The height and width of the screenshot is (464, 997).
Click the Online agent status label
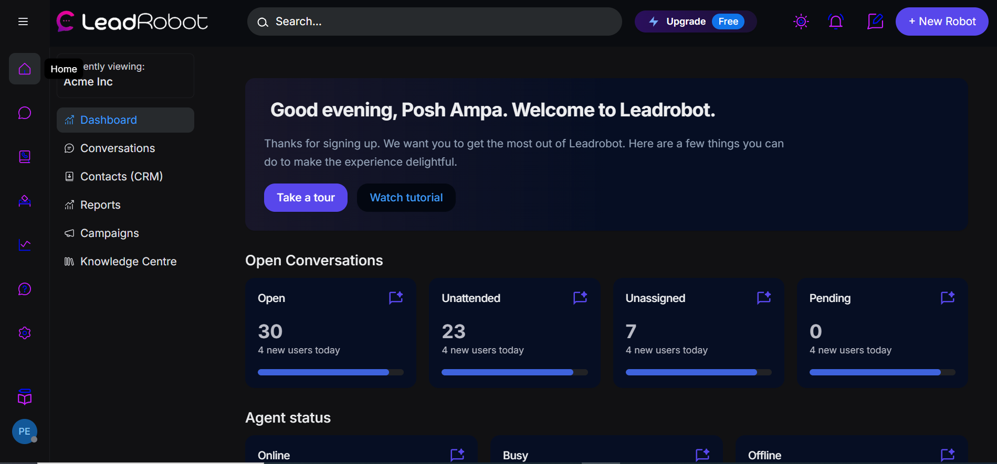point(274,455)
